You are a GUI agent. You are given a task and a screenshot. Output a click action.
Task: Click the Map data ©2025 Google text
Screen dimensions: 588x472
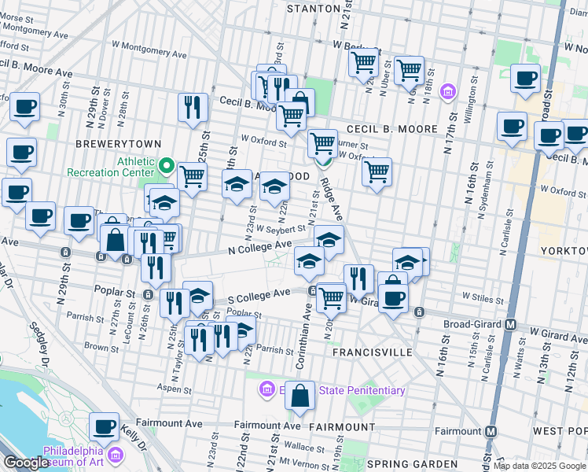pyautogui.click(x=538, y=466)
